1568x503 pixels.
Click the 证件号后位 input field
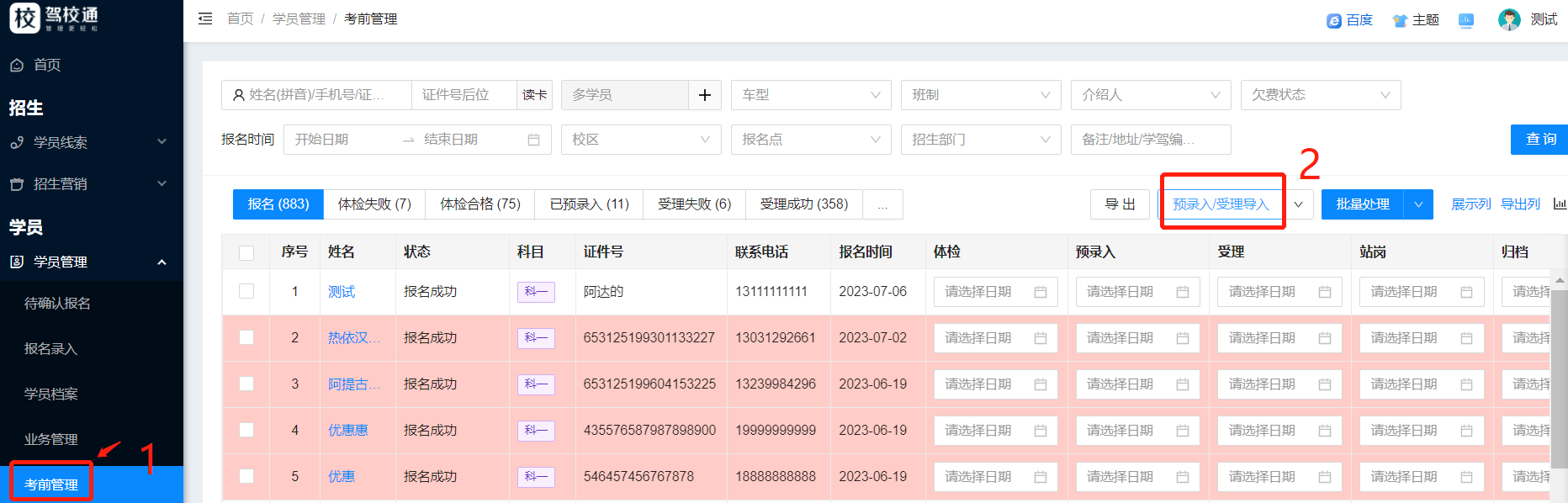coord(464,95)
